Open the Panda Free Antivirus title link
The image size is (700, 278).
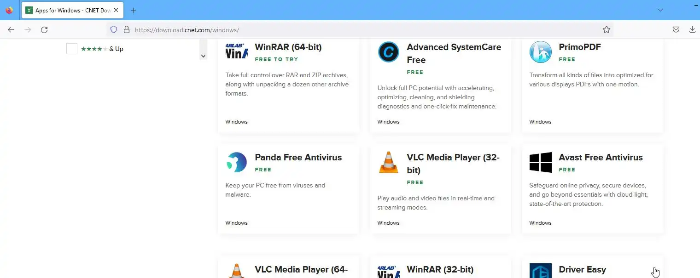[298, 157]
